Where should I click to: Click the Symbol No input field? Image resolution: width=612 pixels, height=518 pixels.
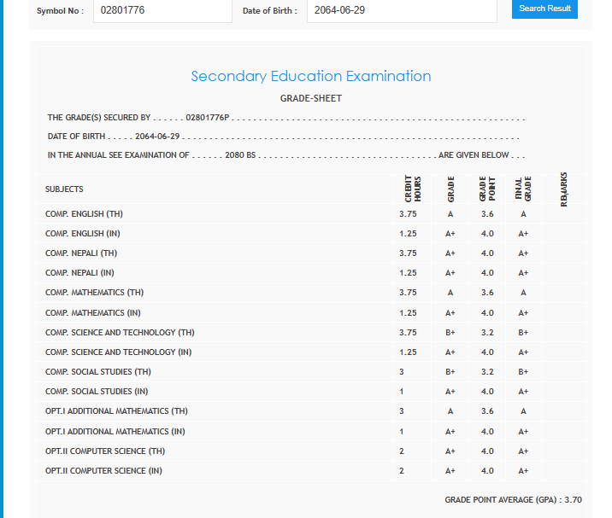pyautogui.click(x=162, y=9)
